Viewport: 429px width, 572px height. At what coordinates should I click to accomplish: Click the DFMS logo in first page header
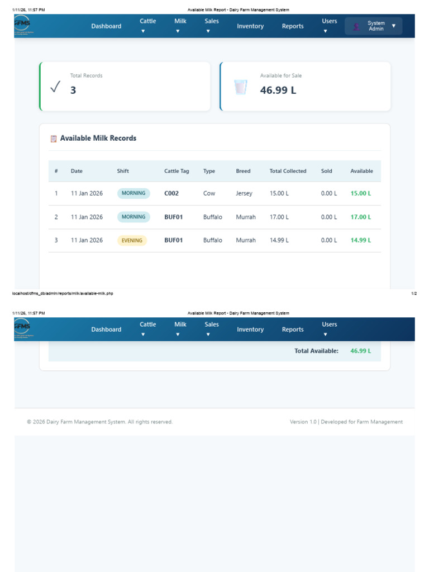pyautogui.click(x=22, y=25)
